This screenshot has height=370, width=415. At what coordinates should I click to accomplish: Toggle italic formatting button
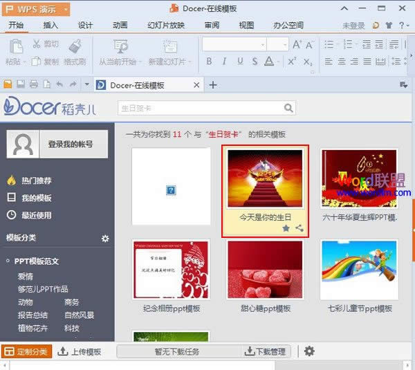224,62
